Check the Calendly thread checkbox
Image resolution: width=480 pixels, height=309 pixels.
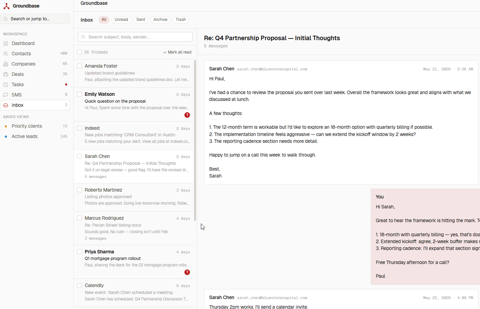coord(80,285)
